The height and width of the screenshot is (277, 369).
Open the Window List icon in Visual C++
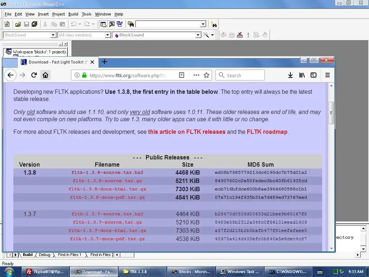120,24
